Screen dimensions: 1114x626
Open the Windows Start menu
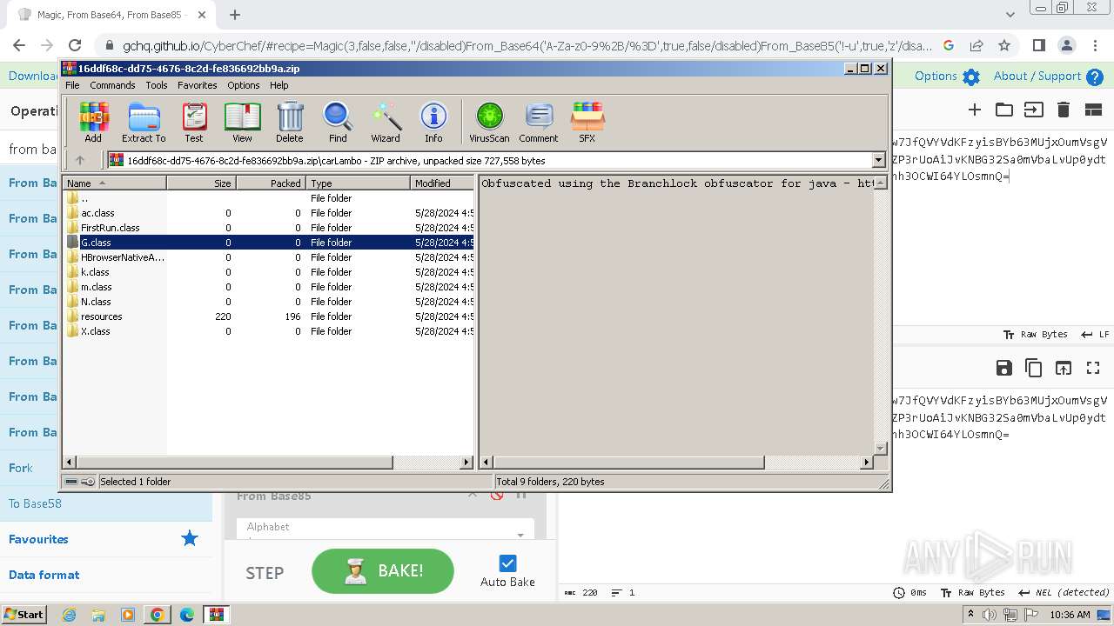tap(24, 615)
